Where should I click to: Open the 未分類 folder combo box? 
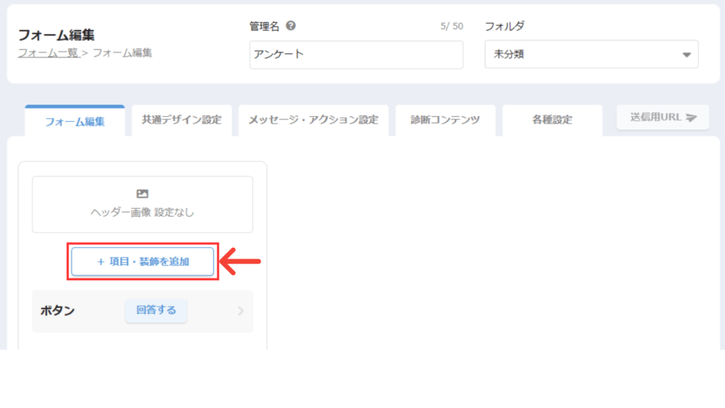[581, 55]
